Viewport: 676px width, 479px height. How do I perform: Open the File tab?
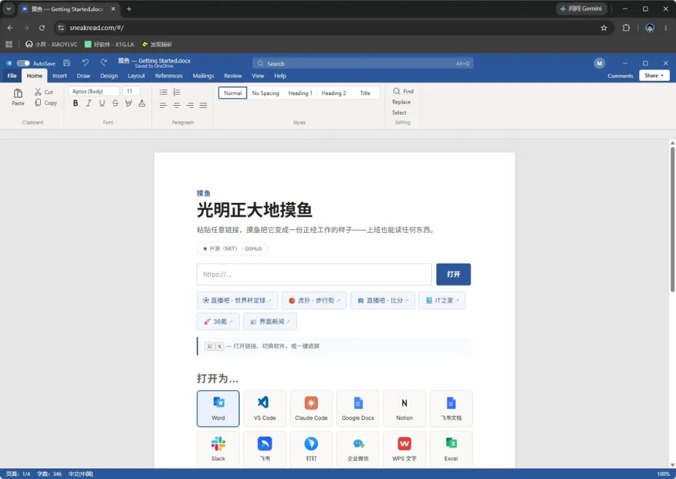point(12,76)
